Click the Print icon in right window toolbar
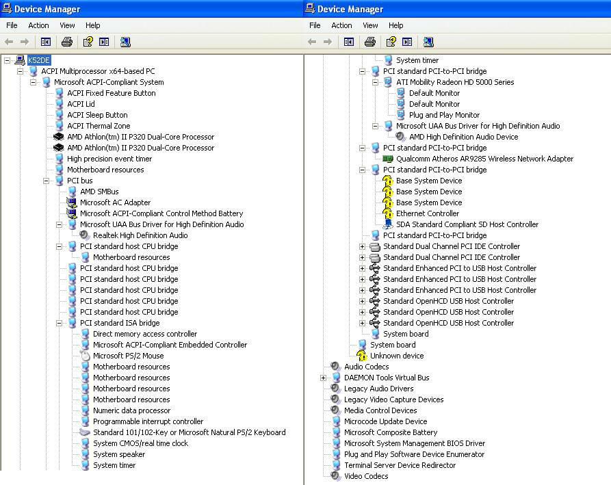The image size is (611, 485). pos(370,42)
